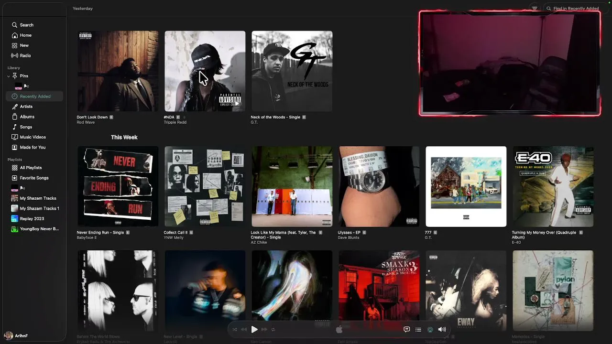Go to artist AZ Chike
Screen dimensions: 612x344
tap(259, 242)
